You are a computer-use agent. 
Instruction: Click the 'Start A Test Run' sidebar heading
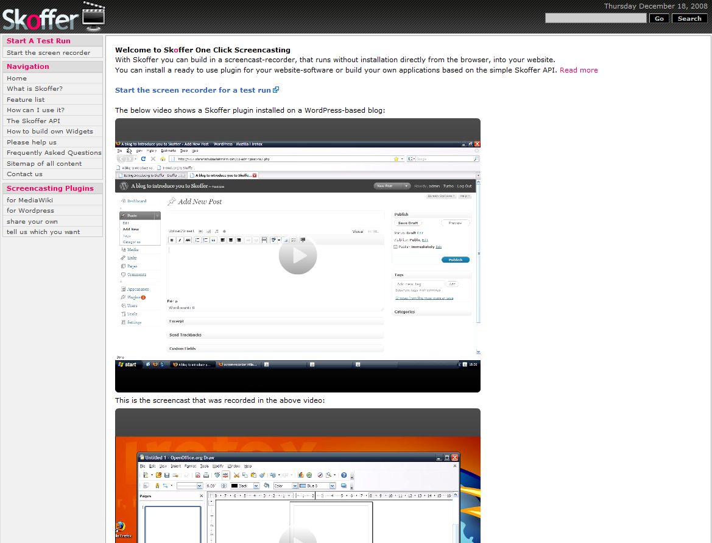(x=38, y=41)
